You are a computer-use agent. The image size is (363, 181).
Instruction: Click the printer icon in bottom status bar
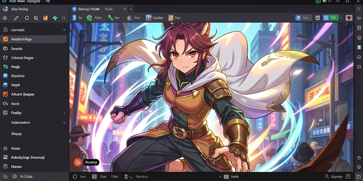[x=348, y=177]
